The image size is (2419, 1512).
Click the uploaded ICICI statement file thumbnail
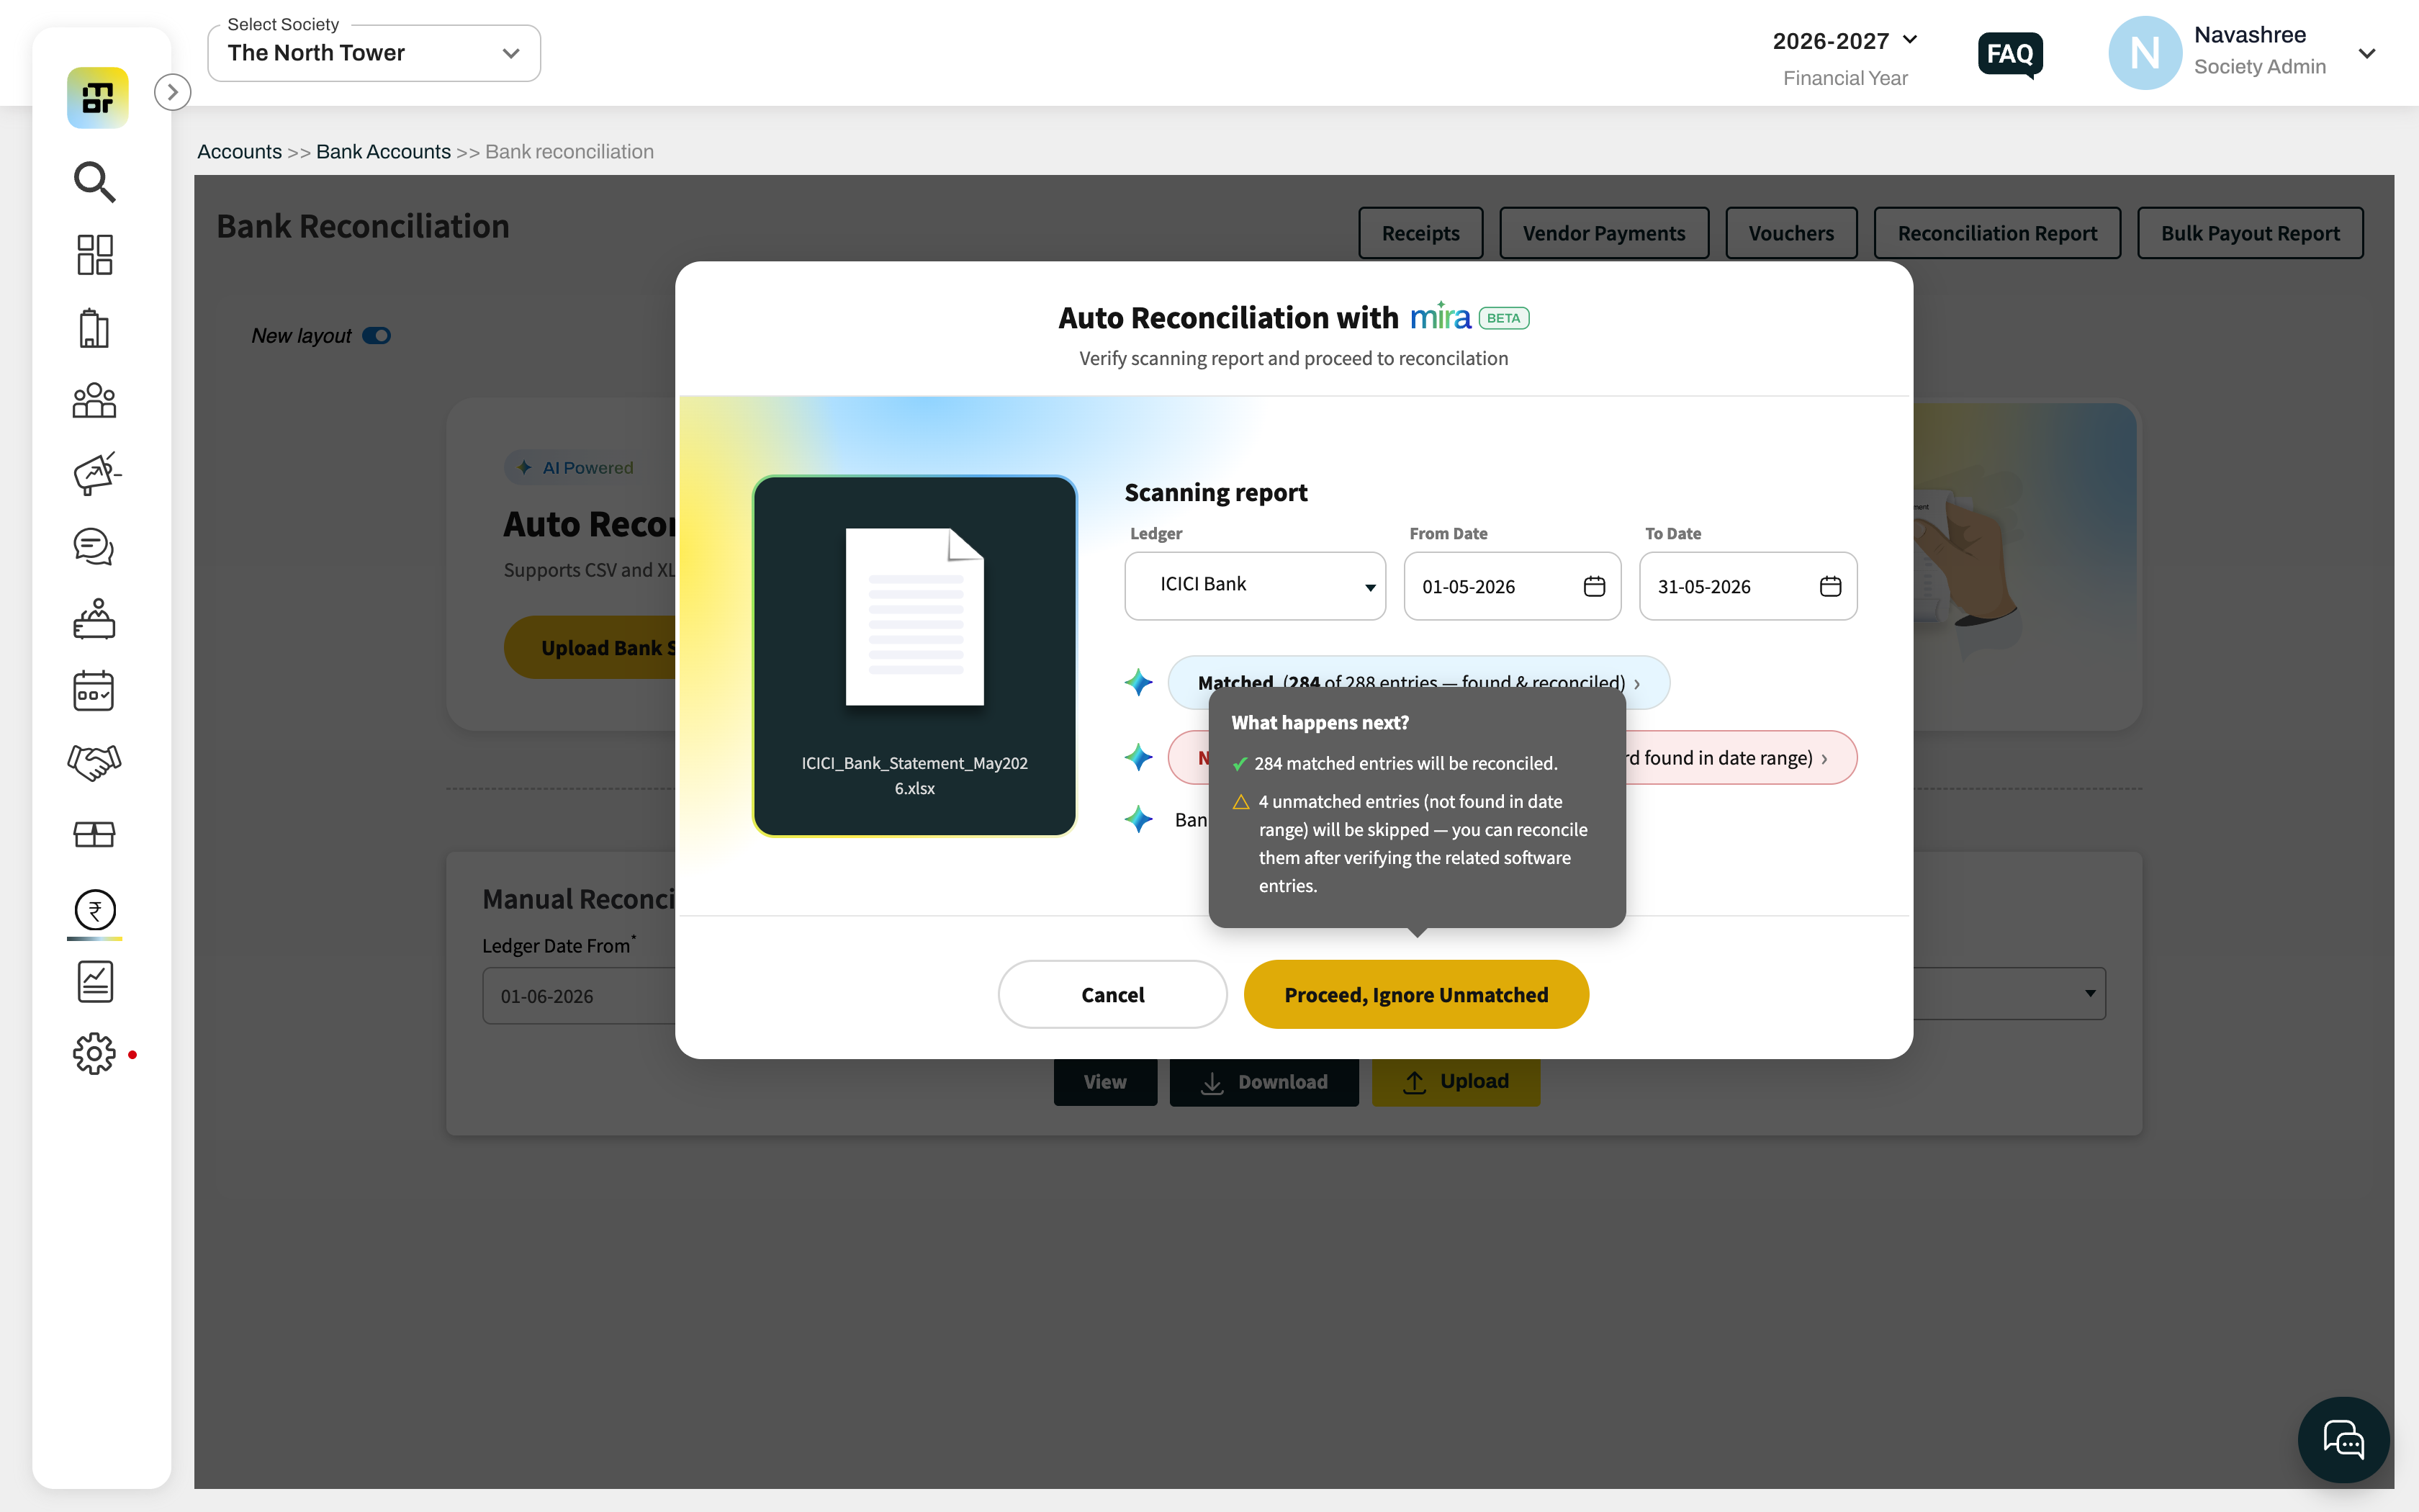click(914, 655)
